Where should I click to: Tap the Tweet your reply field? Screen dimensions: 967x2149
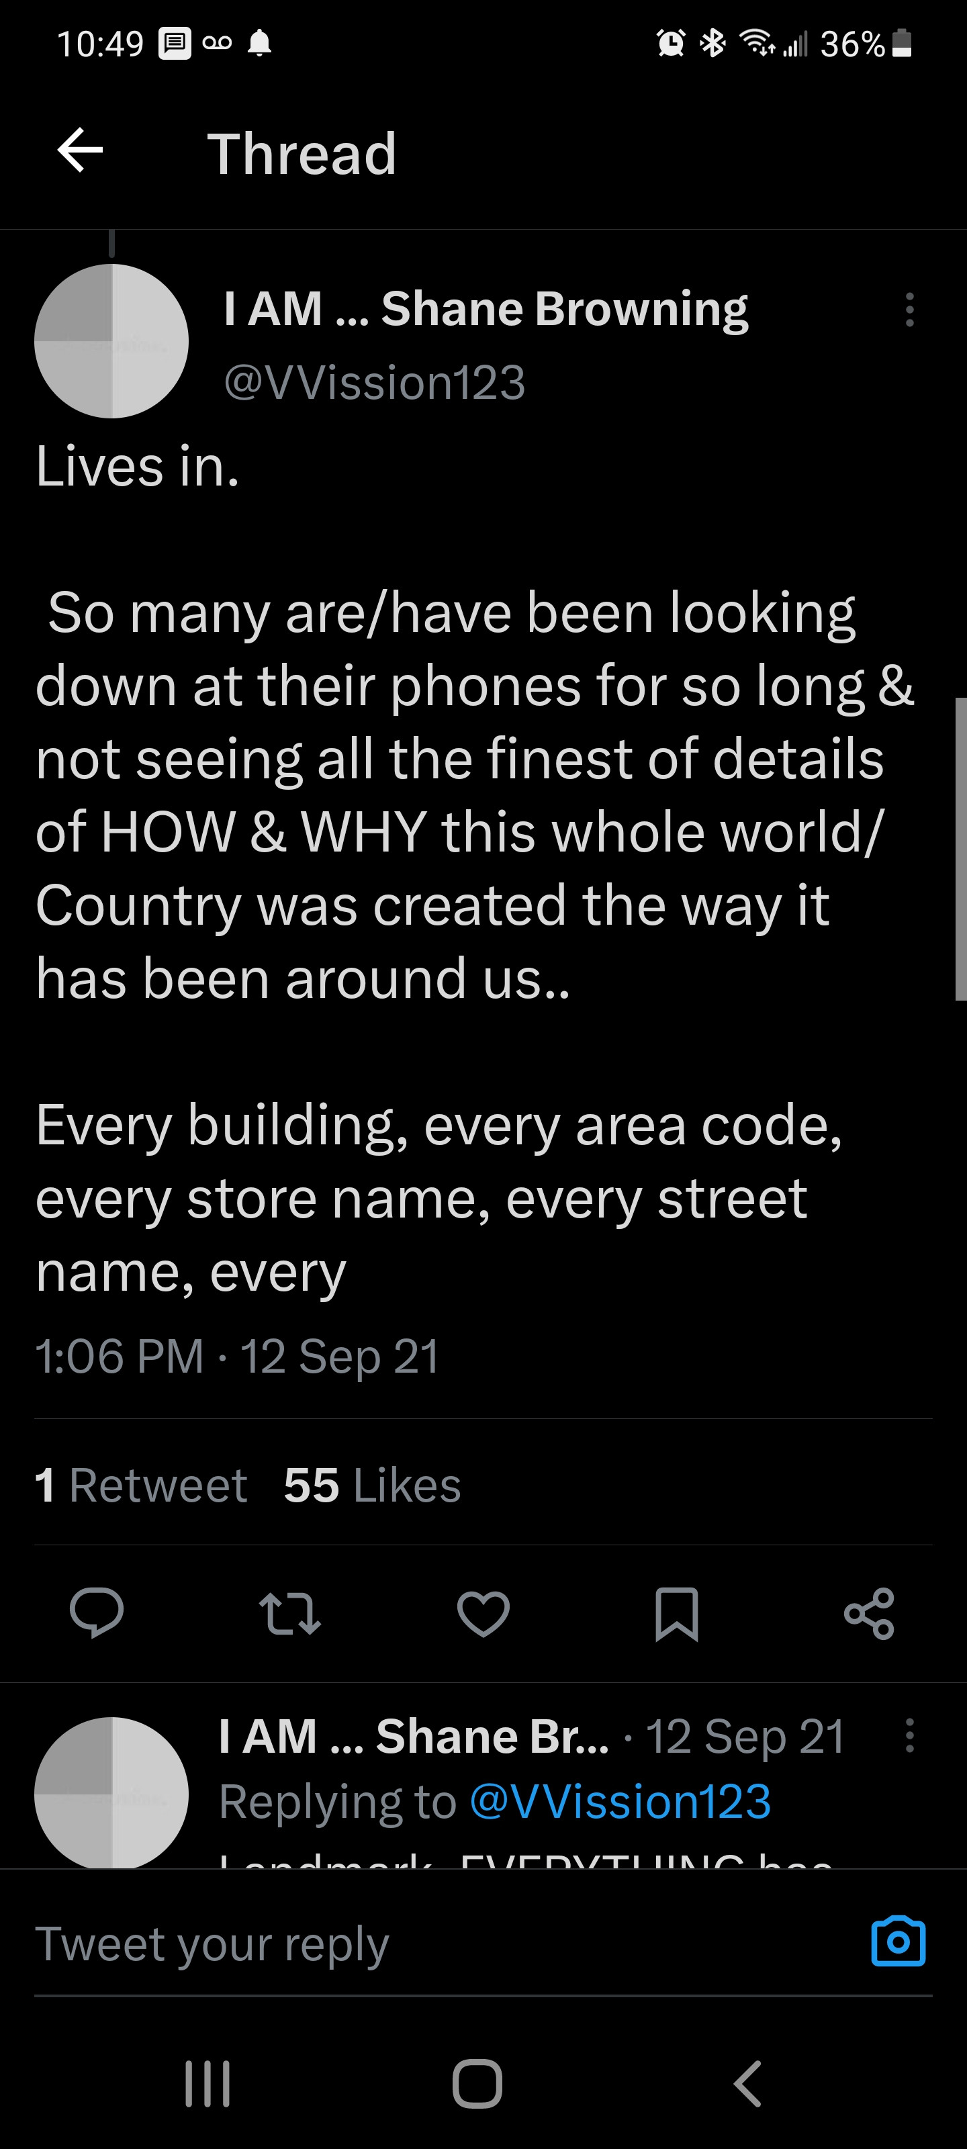(417, 1944)
